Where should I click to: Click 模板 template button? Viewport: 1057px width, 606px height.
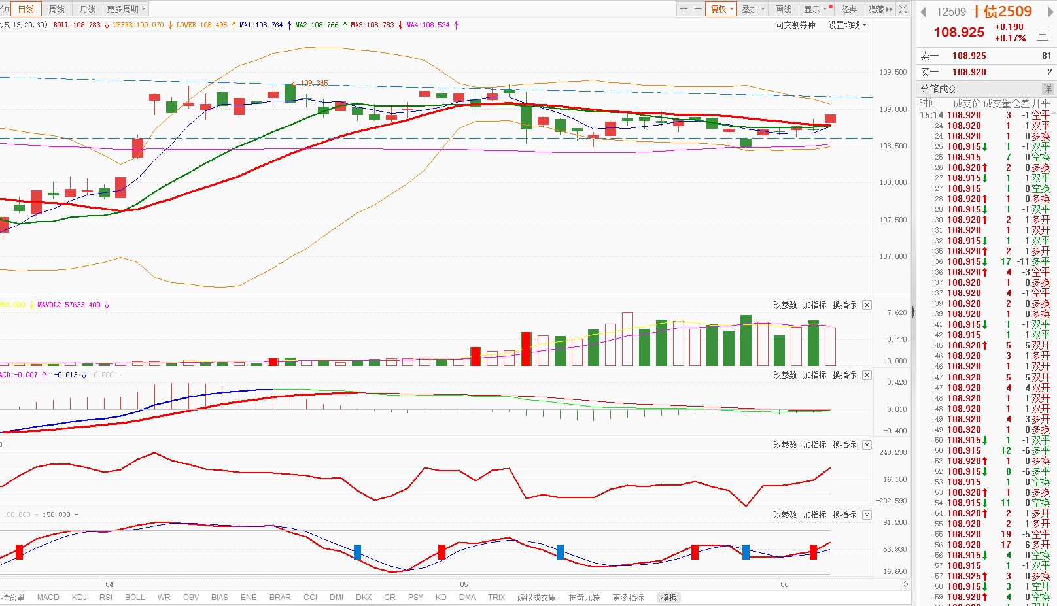pyautogui.click(x=669, y=598)
